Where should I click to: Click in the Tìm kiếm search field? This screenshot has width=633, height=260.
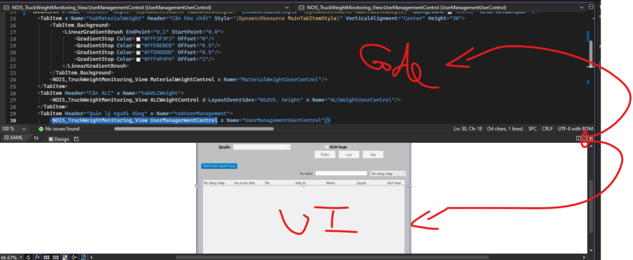pos(341,174)
